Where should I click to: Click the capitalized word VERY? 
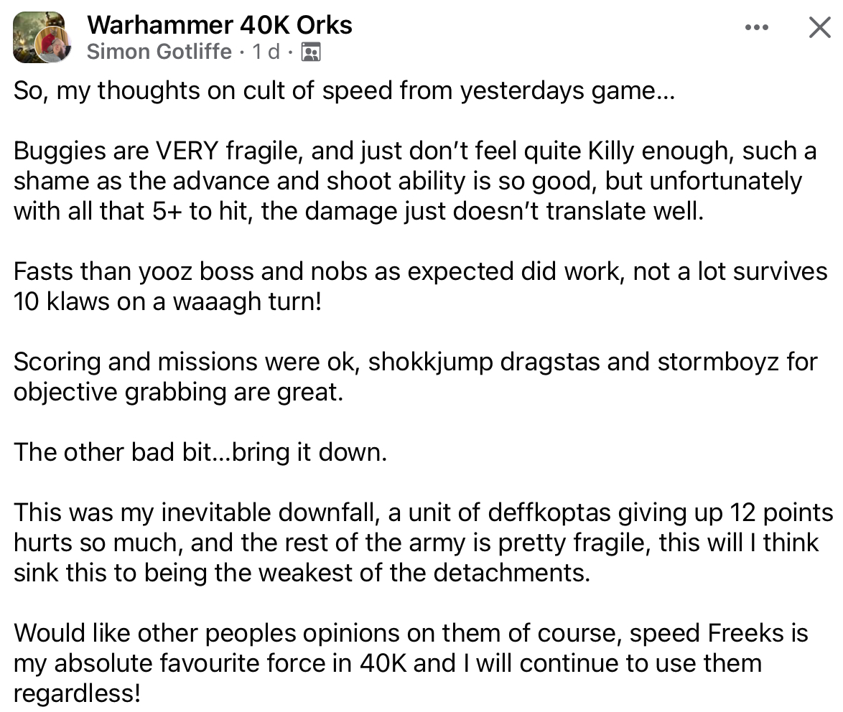(x=187, y=151)
